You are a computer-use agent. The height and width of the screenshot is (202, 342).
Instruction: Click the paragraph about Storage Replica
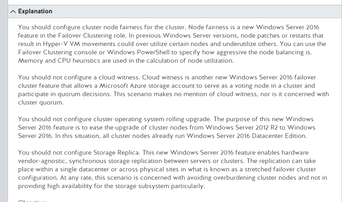pos(172,169)
